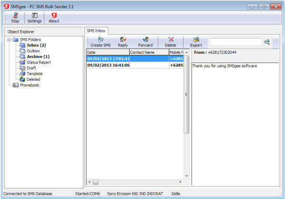
Task: Click the SMS Folders folder icon
Action: pyautogui.click(x=15, y=40)
